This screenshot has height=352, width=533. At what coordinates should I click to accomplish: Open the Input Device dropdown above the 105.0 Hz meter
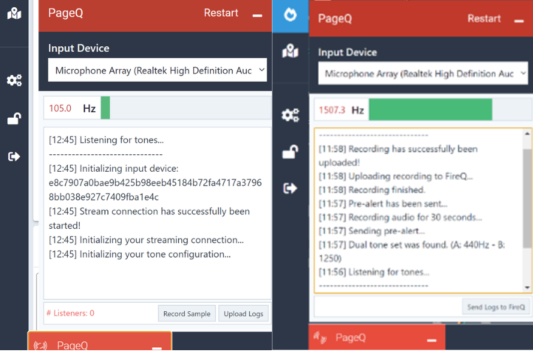pyautogui.click(x=157, y=70)
